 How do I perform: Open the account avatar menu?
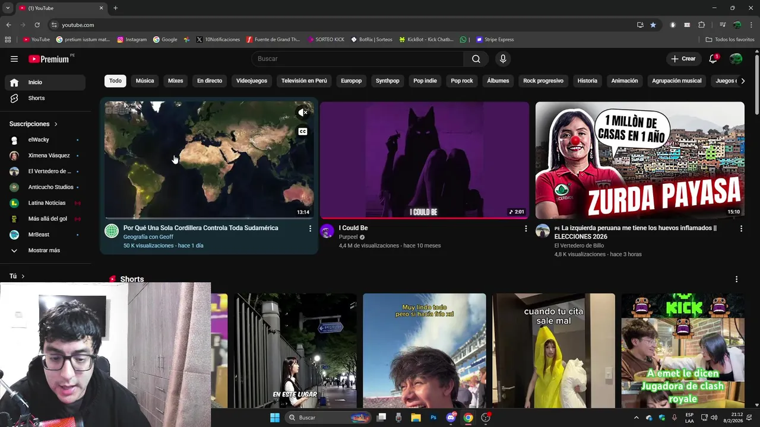tap(736, 59)
